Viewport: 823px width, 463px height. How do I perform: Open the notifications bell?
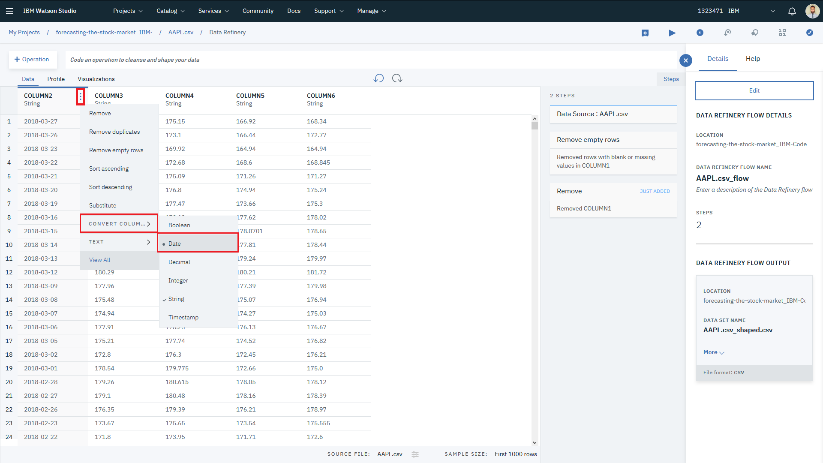(x=792, y=11)
